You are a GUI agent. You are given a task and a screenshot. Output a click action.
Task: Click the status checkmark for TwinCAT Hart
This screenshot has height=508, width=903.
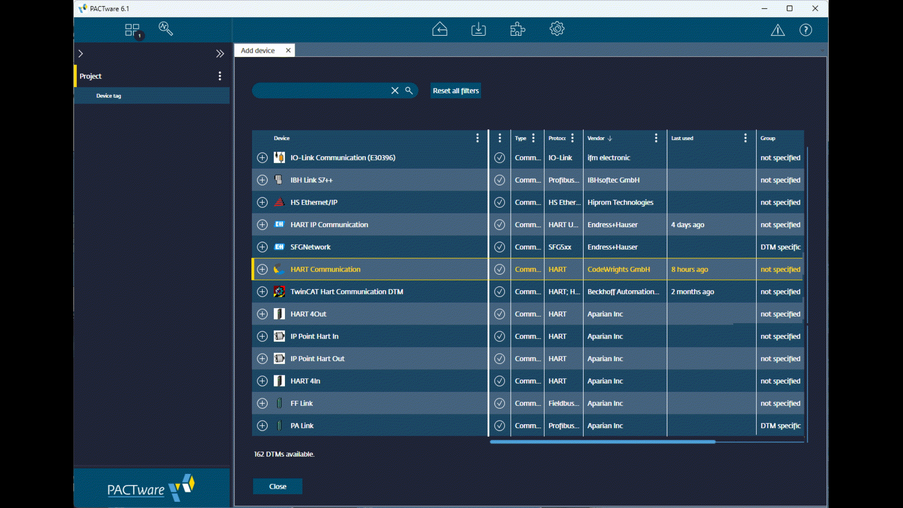point(499,292)
